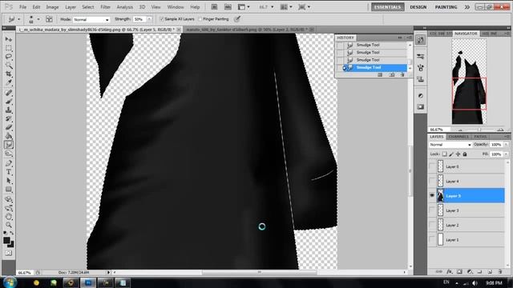Select the Path Selection tool

pos(9,181)
